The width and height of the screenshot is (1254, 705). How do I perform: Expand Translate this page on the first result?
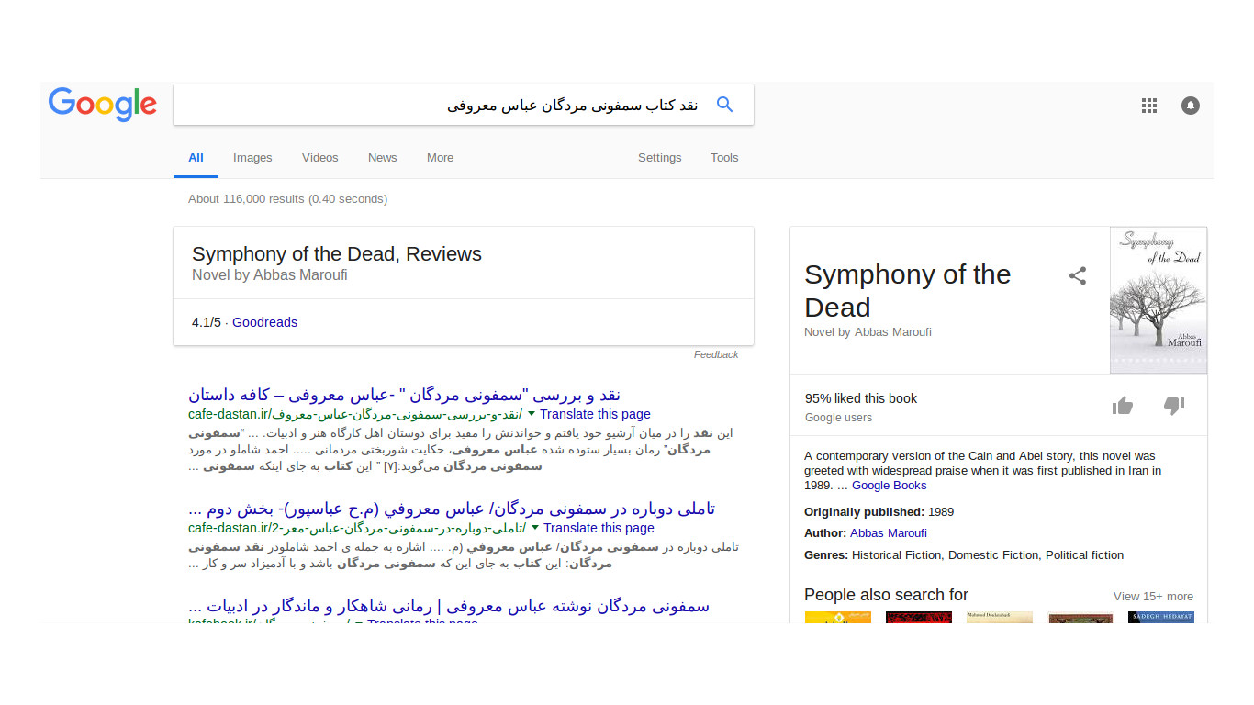[595, 414]
